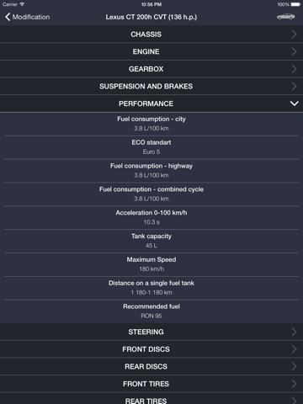Go back via the Modification arrow

click(27, 17)
